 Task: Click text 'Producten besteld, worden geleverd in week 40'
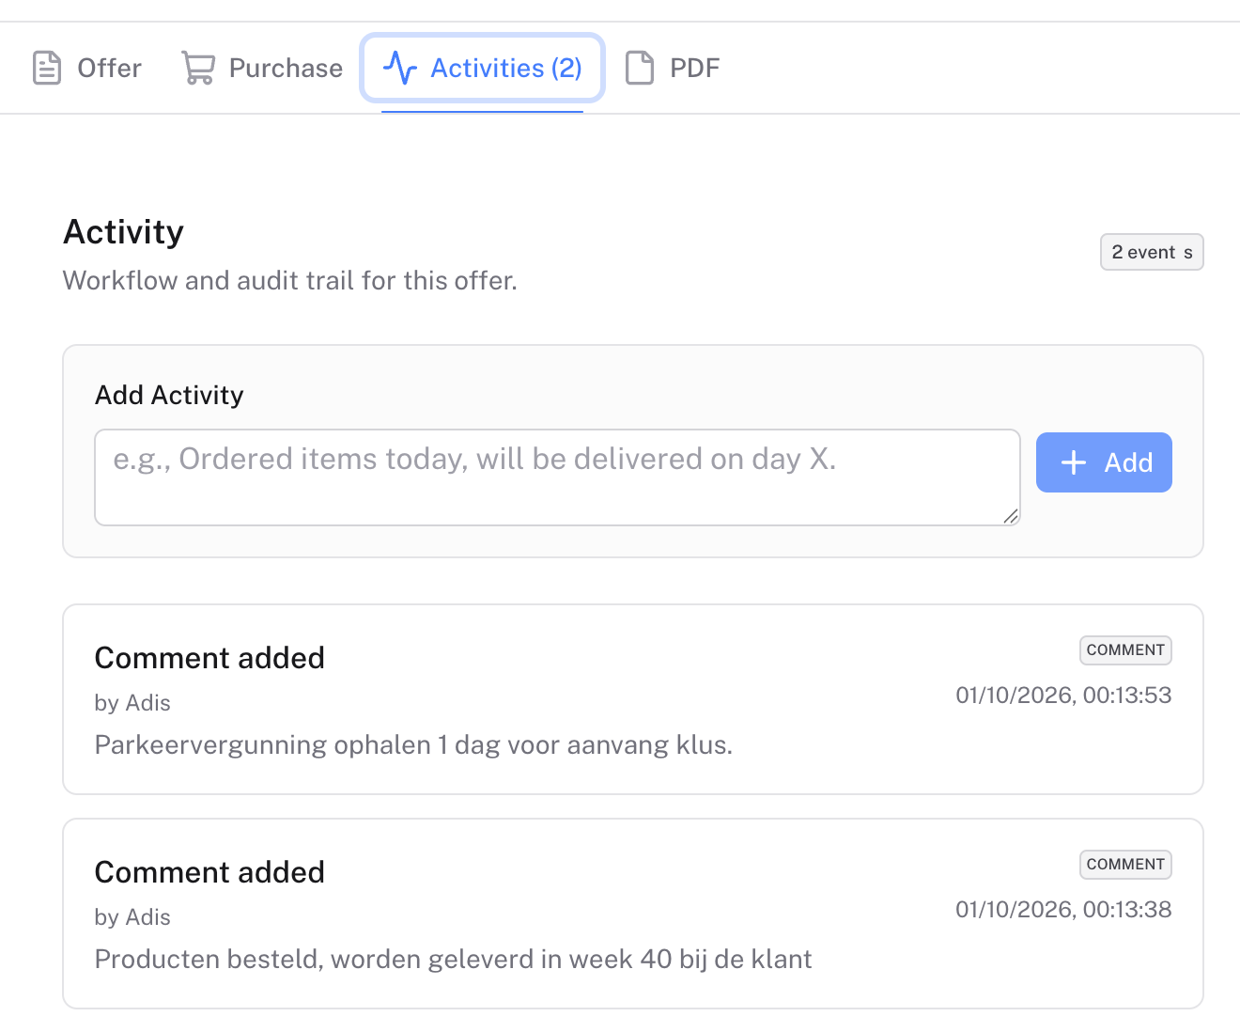click(383, 960)
